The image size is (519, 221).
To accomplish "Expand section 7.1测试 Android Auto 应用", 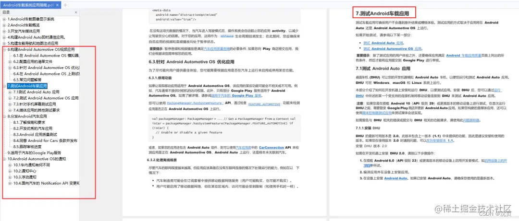I will click(10, 92).
